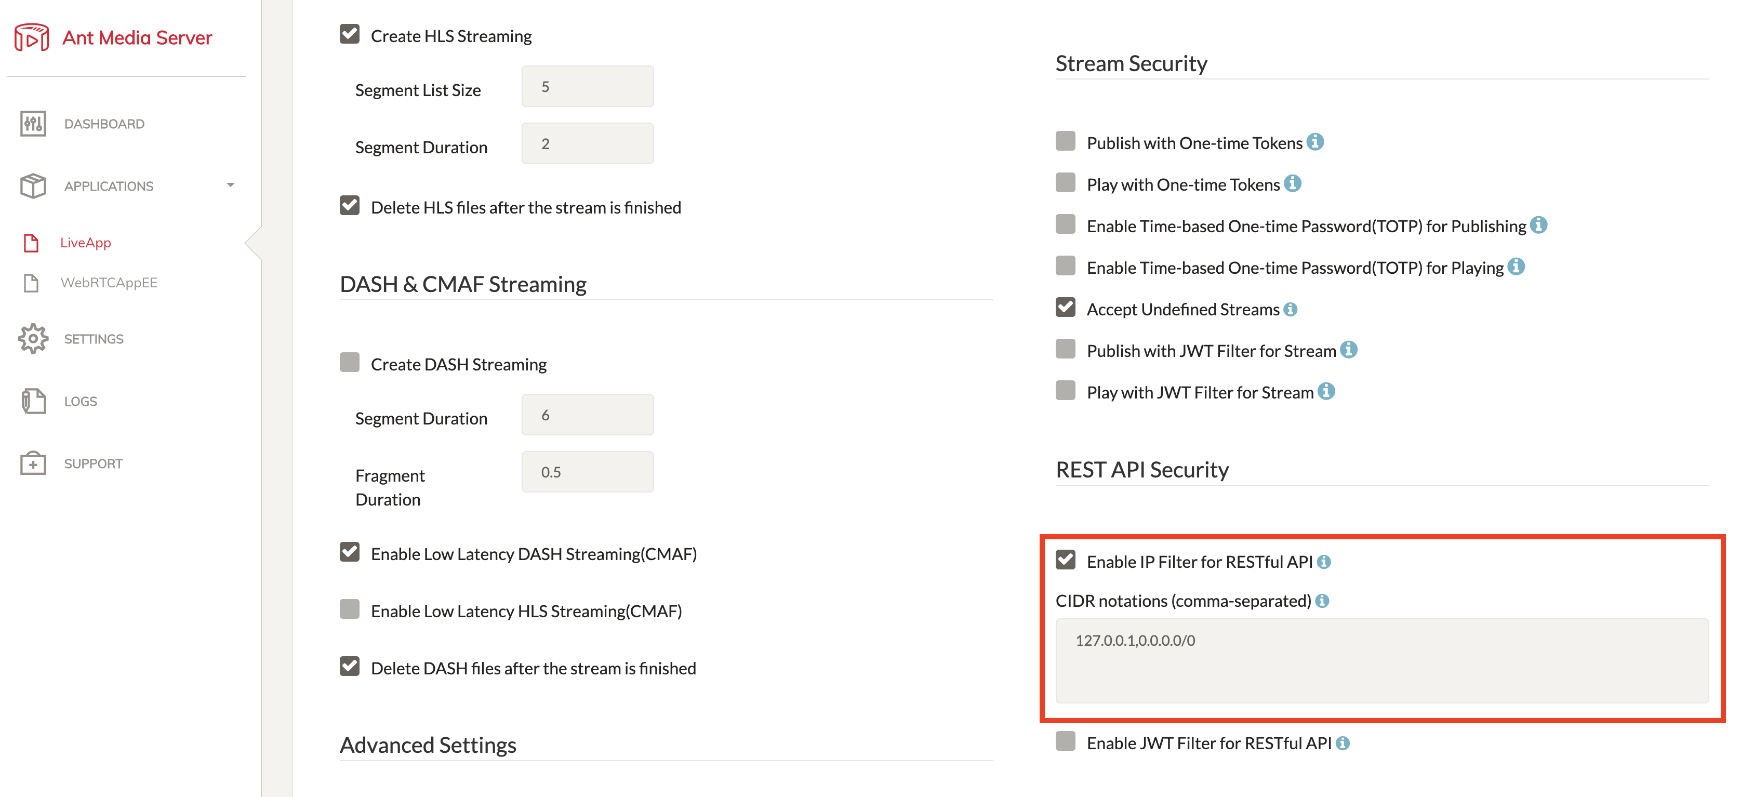1754x797 pixels.
Task: Open the LiveApp application item
Action: coord(85,243)
